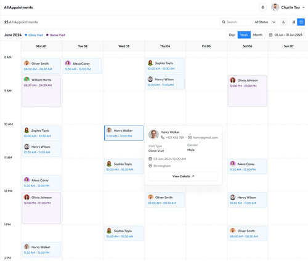Click Oliver Smith's avatar on Monday

click(26, 63)
